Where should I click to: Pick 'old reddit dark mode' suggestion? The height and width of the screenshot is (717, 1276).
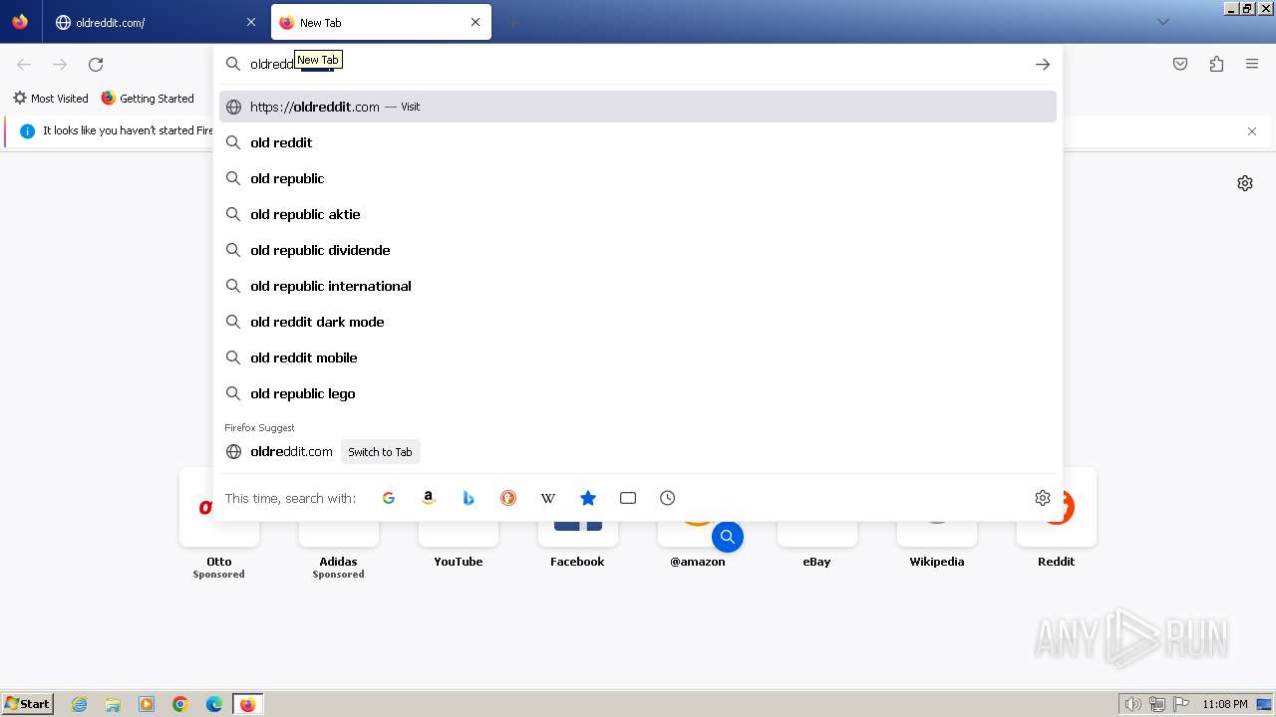click(x=638, y=322)
